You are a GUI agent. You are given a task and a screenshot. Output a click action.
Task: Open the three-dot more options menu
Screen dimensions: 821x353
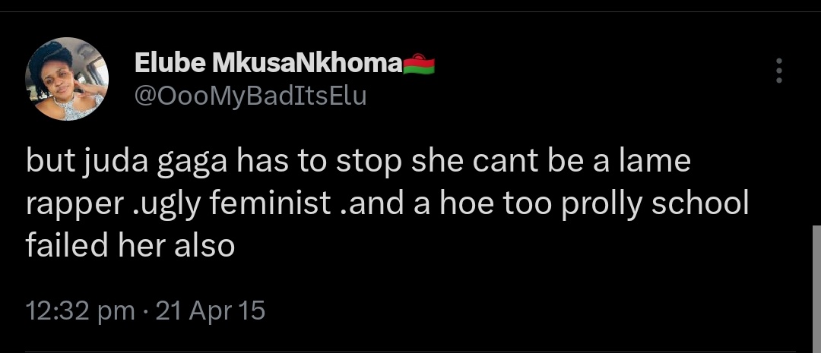point(779,71)
